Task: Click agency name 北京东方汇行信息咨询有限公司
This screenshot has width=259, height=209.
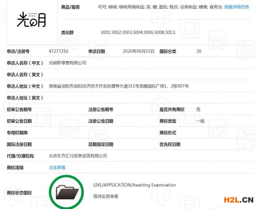Action: (x=78, y=156)
